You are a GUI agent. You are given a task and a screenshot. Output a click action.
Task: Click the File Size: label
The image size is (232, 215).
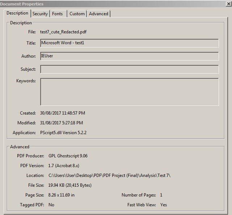coord(36,185)
